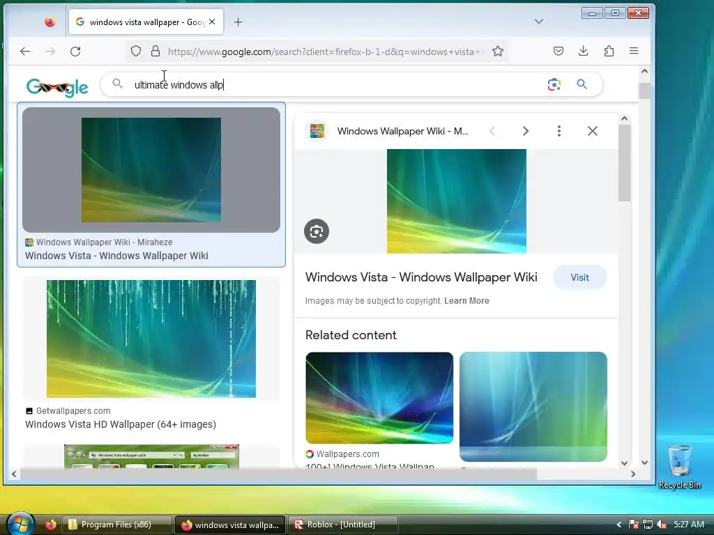Image resolution: width=714 pixels, height=535 pixels.
Task: Click the preview panel large Vista image
Action: click(x=457, y=201)
